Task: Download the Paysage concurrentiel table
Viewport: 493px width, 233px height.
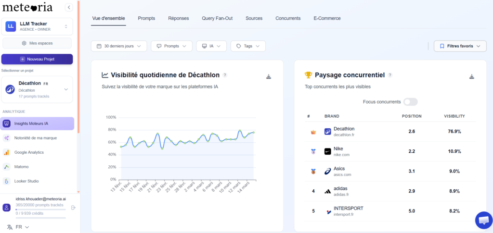Action: pos(472,76)
